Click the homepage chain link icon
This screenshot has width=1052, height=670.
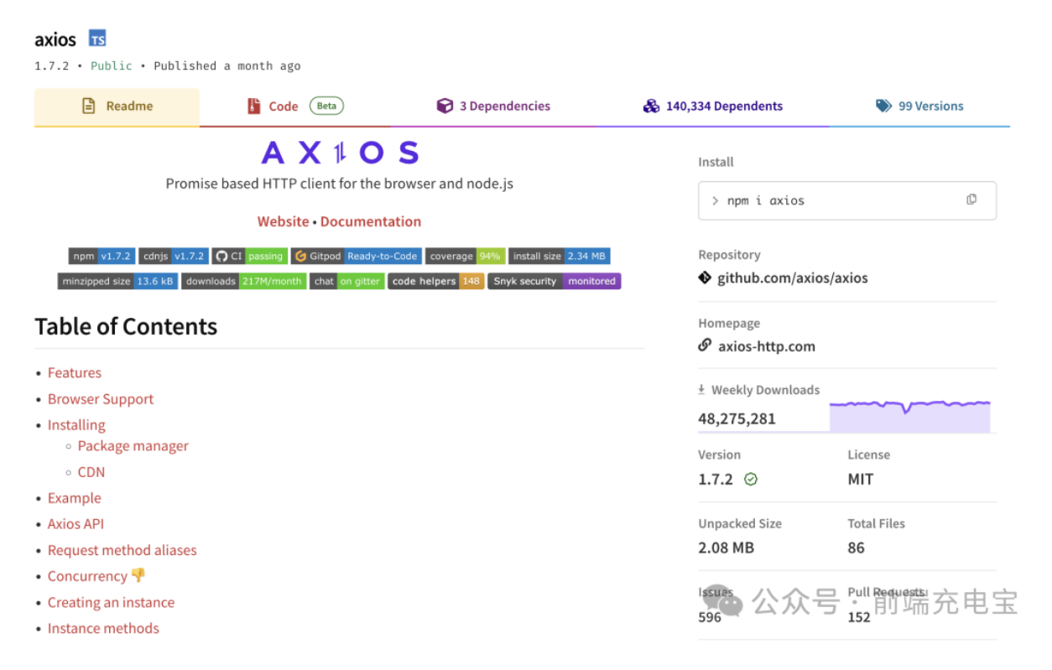[705, 345]
